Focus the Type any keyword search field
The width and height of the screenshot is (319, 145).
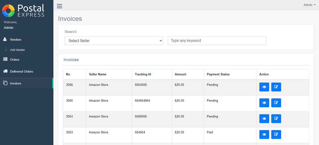tap(217, 41)
